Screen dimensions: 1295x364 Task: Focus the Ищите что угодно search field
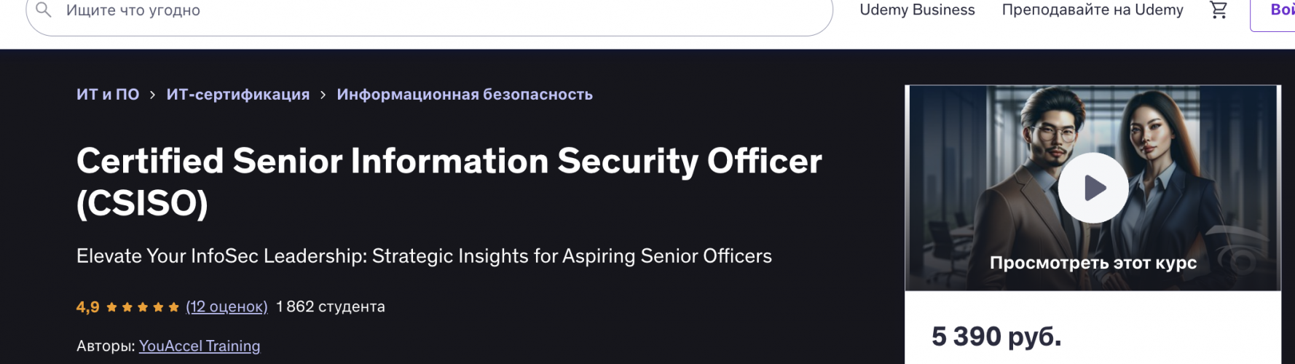click(x=429, y=11)
